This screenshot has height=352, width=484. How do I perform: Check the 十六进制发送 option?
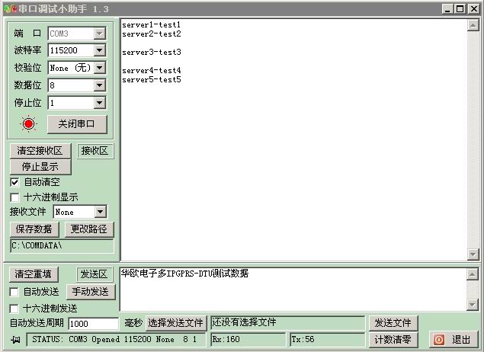tap(14, 309)
